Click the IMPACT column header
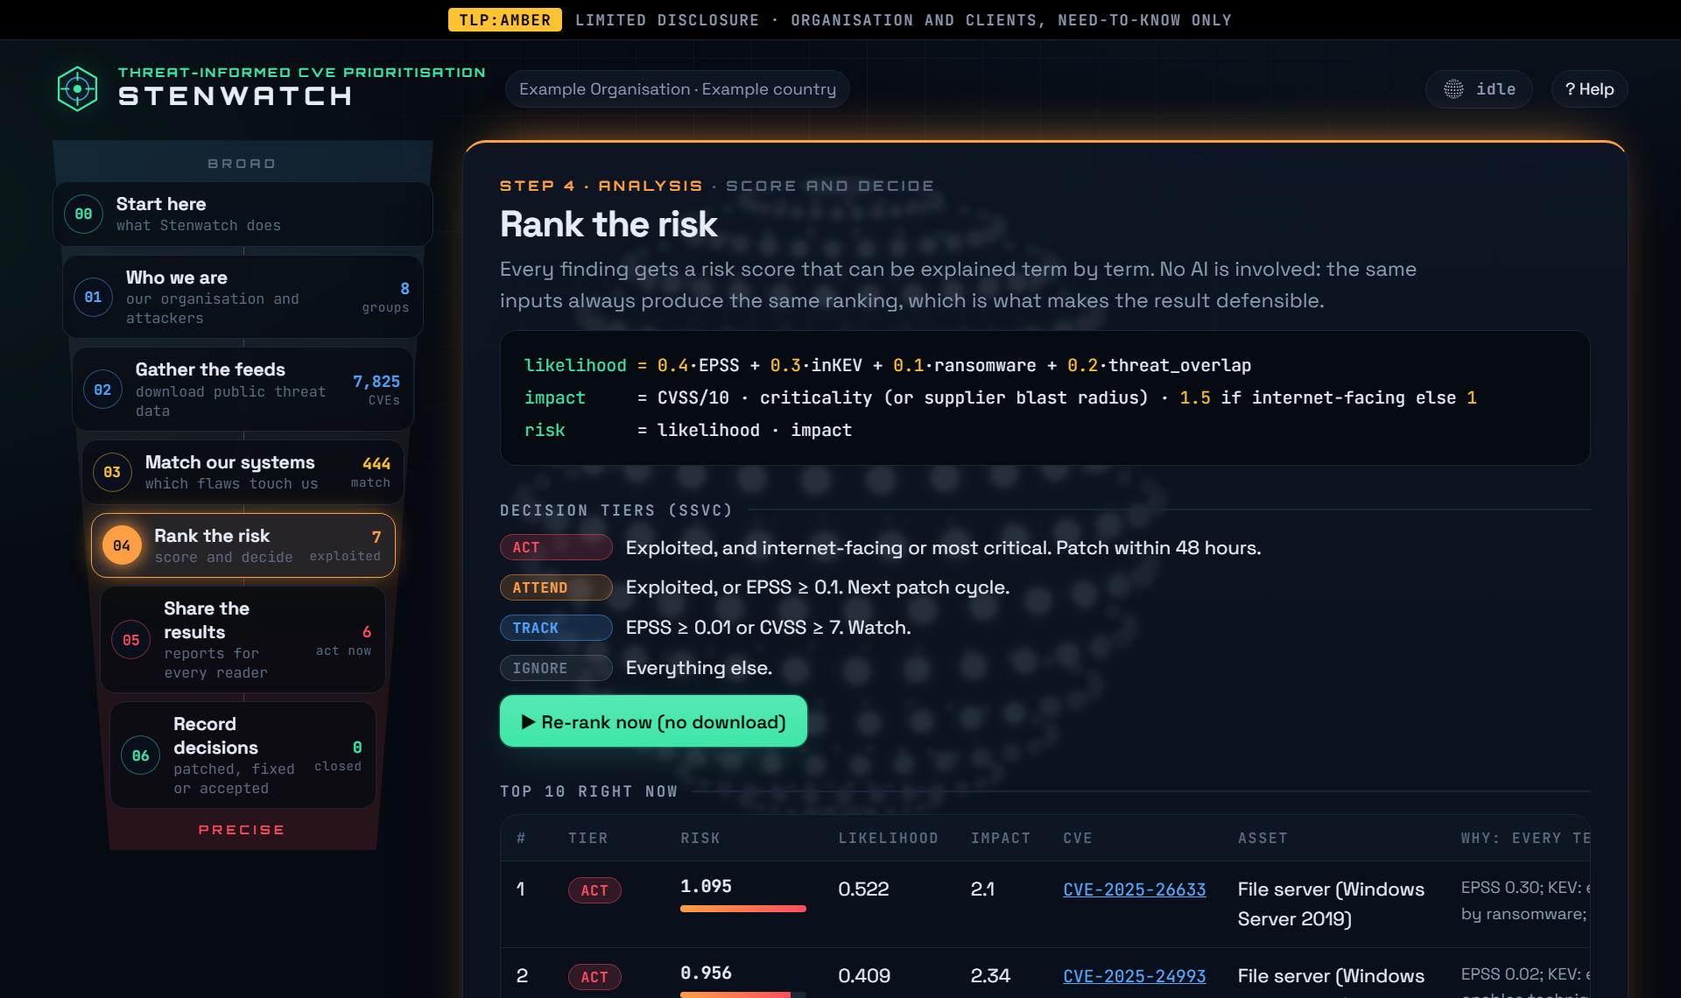Screen dimensions: 1681x998 (1001, 838)
